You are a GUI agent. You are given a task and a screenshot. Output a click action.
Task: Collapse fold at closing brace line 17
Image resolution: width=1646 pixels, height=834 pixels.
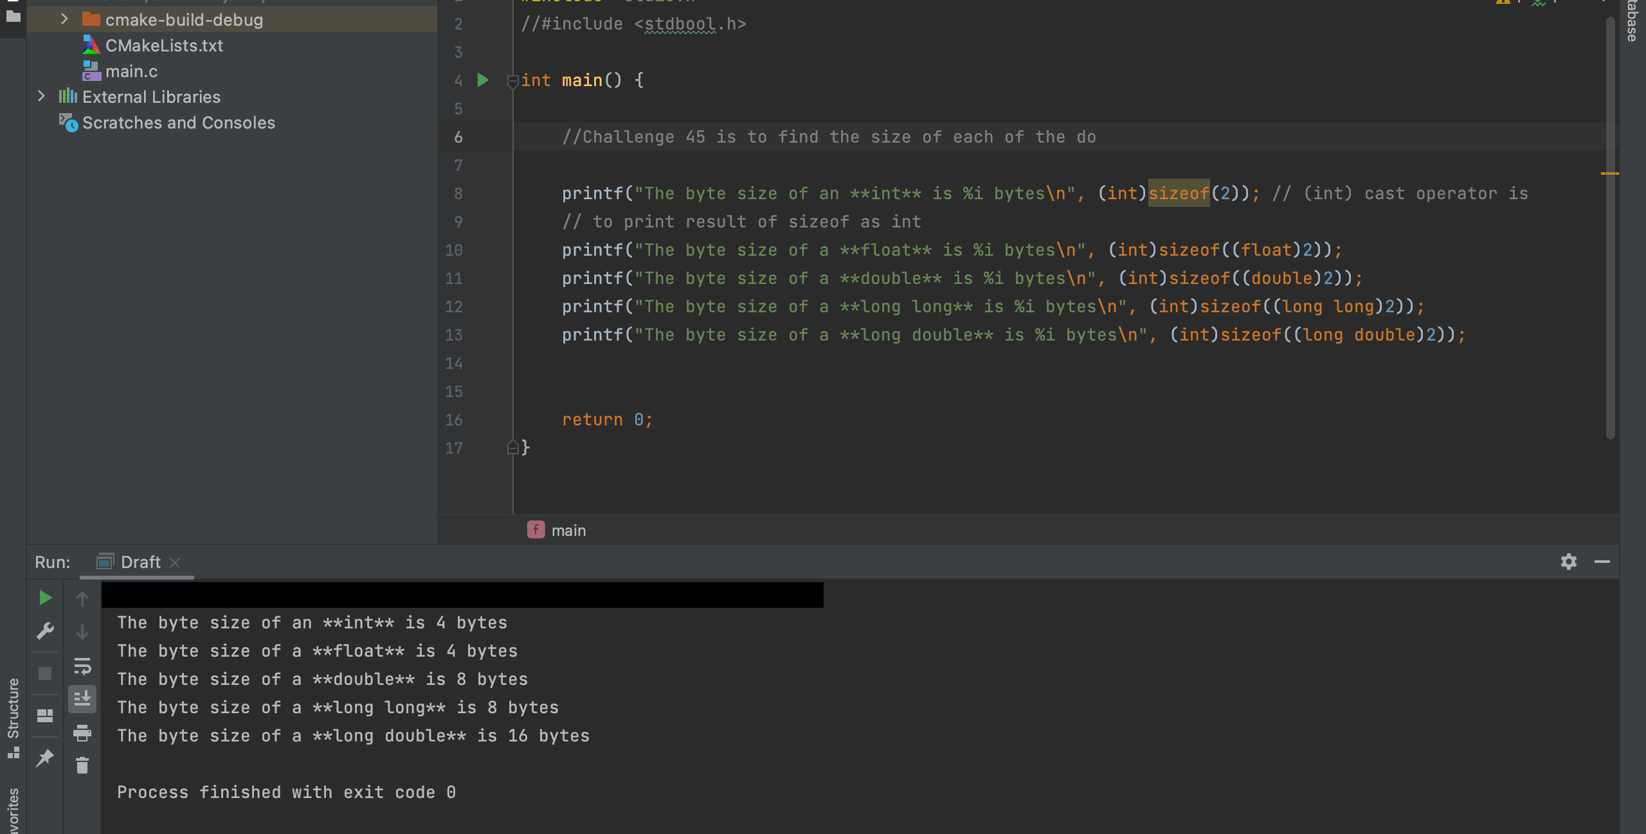pos(512,448)
